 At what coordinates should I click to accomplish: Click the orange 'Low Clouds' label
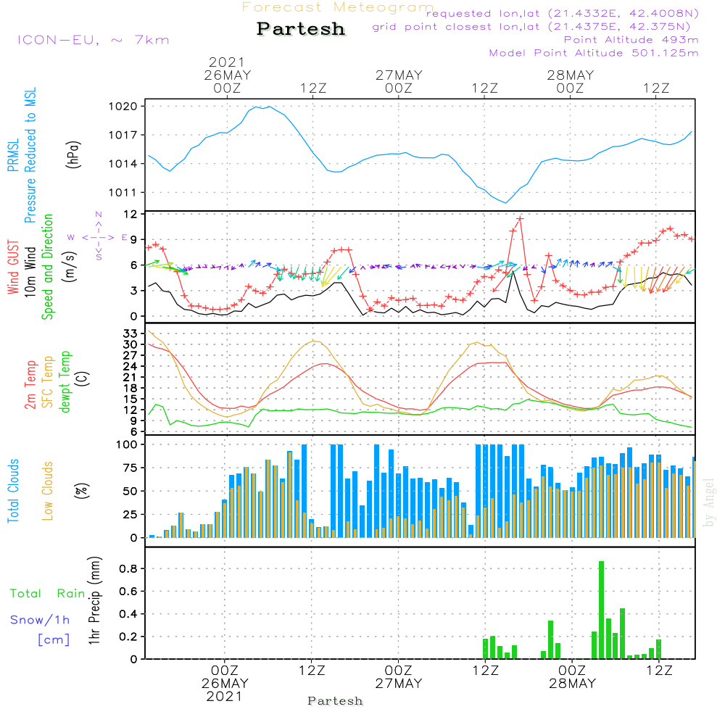[48, 491]
